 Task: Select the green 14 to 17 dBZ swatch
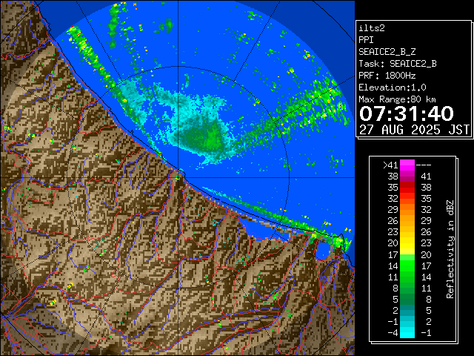tap(407, 265)
